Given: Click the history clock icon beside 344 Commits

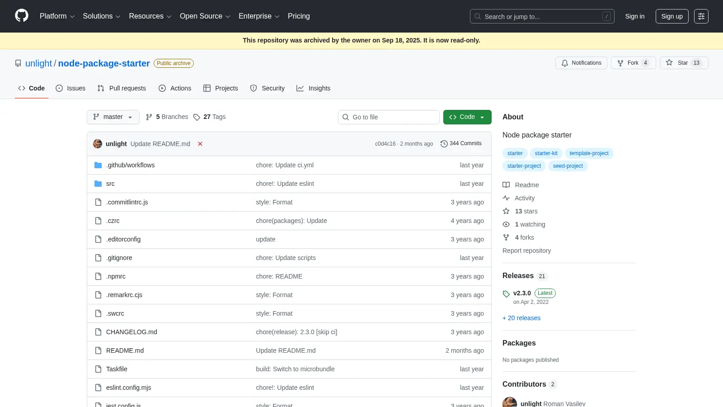Looking at the screenshot, I should point(444,144).
